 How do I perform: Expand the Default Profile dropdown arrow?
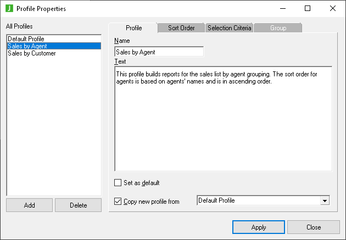(325, 201)
